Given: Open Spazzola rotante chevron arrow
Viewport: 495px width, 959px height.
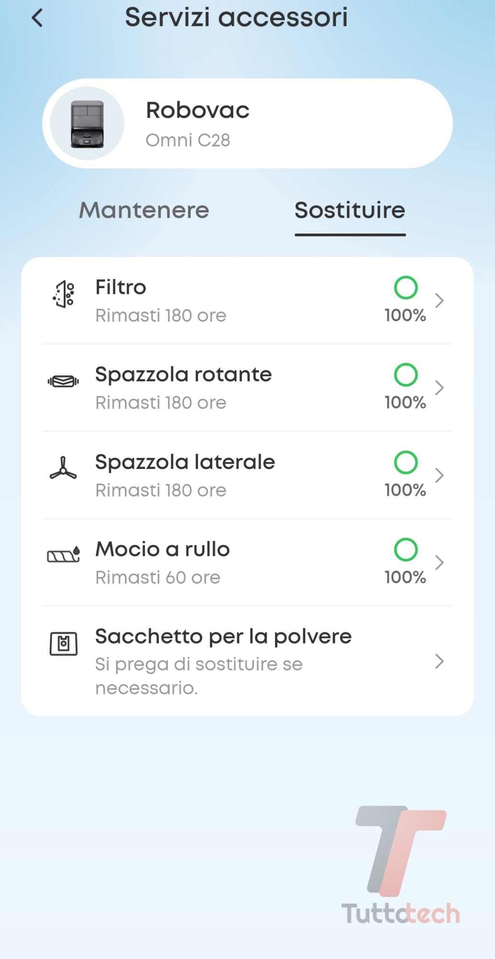Looking at the screenshot, I should click(x=439, y=387).
